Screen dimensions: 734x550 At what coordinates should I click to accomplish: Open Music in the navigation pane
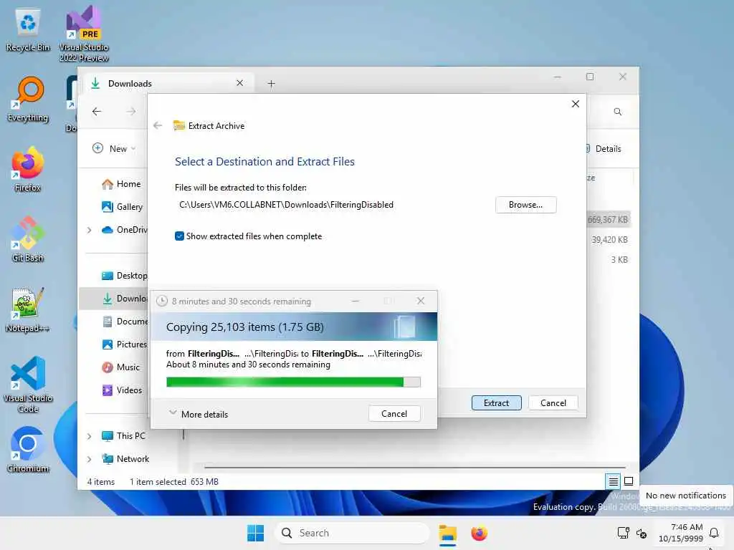pyautogui.click(x=120, y=367)
